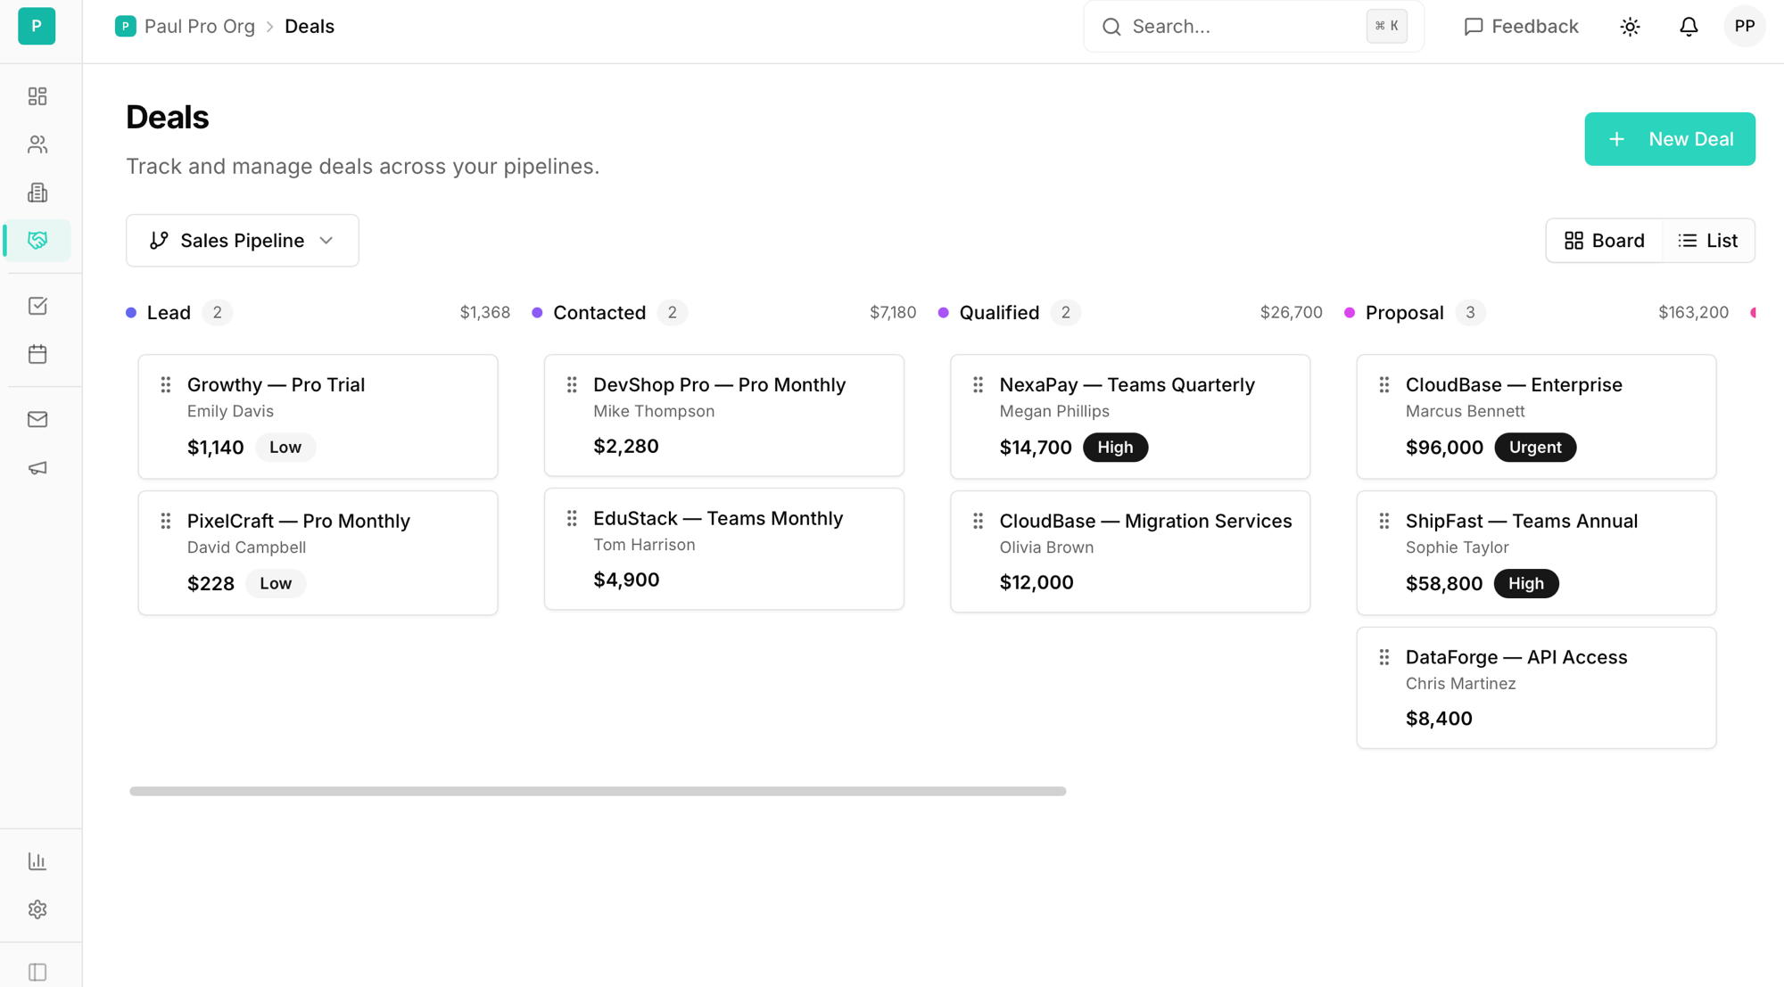Open the PP user avatar menu
The height and width of the screenshot is (987, 1784).
1744,27
